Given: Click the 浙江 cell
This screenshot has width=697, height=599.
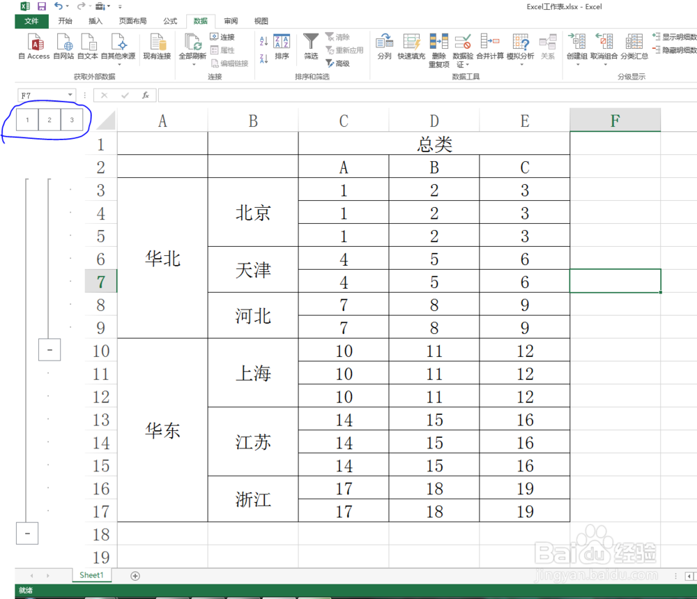Looking at the screenshot, I should click(x=253, y=499).
